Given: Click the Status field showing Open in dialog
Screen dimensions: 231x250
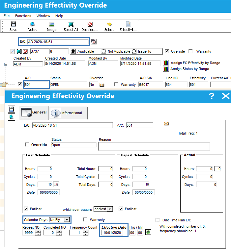Looking at the screenshot, I should pos(73,145).
